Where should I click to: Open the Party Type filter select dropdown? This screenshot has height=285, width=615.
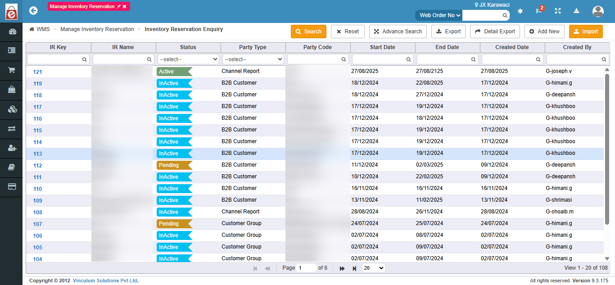click(253, 59)
